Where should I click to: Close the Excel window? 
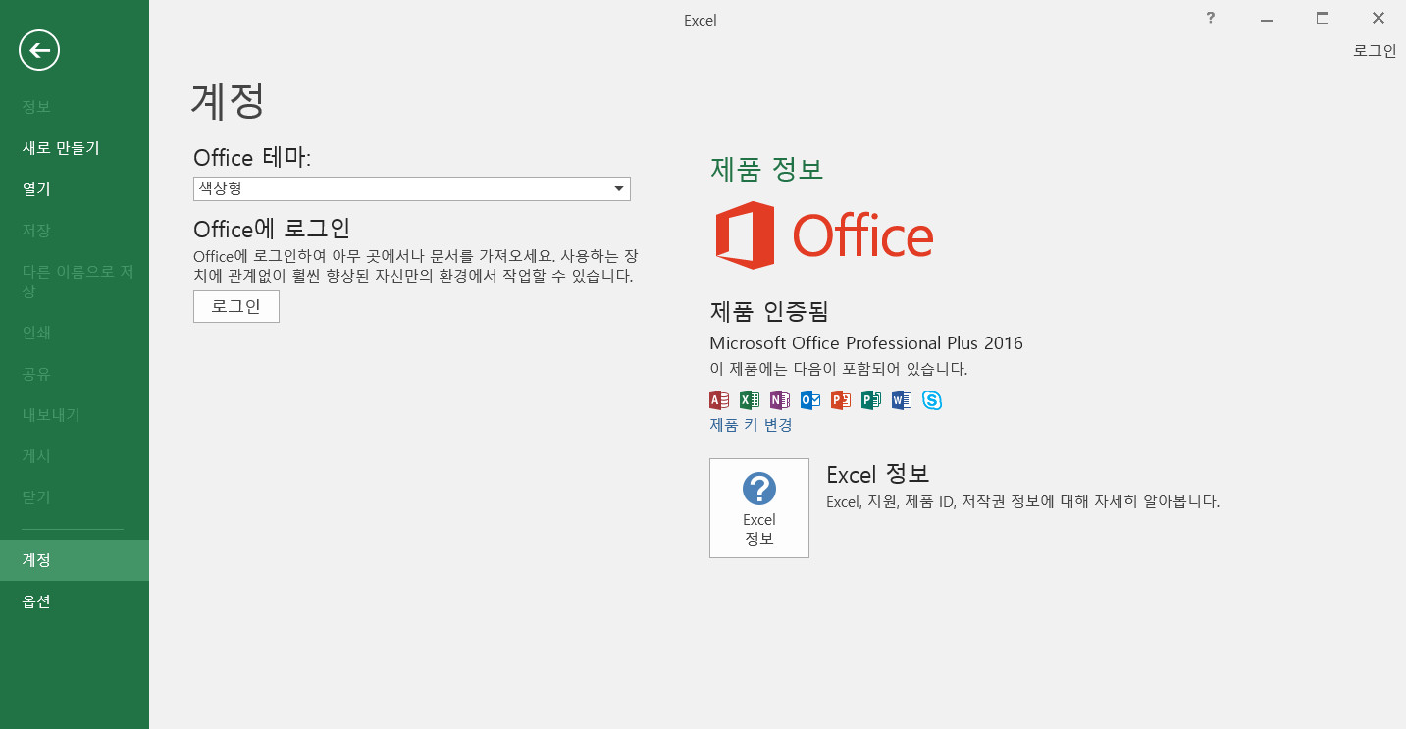[x=1379, y=18]
